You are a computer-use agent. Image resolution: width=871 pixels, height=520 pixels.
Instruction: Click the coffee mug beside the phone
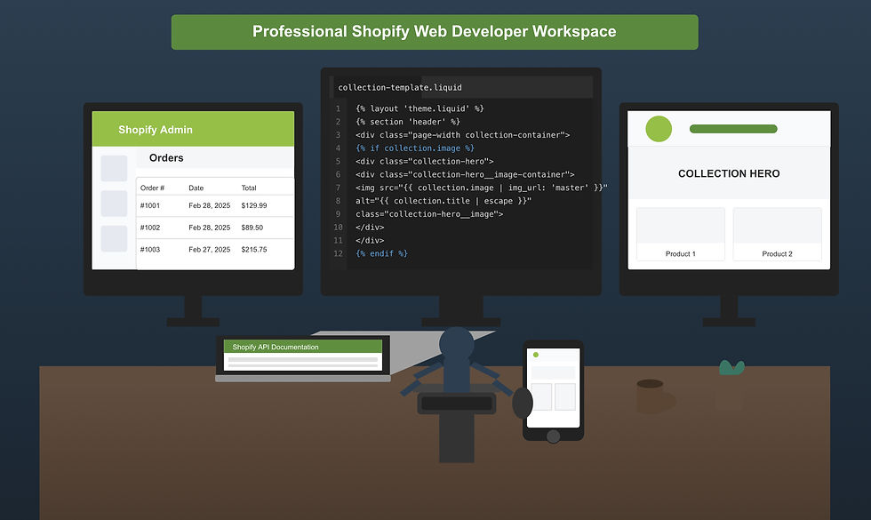pos(649,391)
